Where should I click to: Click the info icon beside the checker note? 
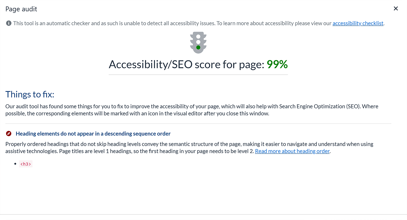click(9, 23)
